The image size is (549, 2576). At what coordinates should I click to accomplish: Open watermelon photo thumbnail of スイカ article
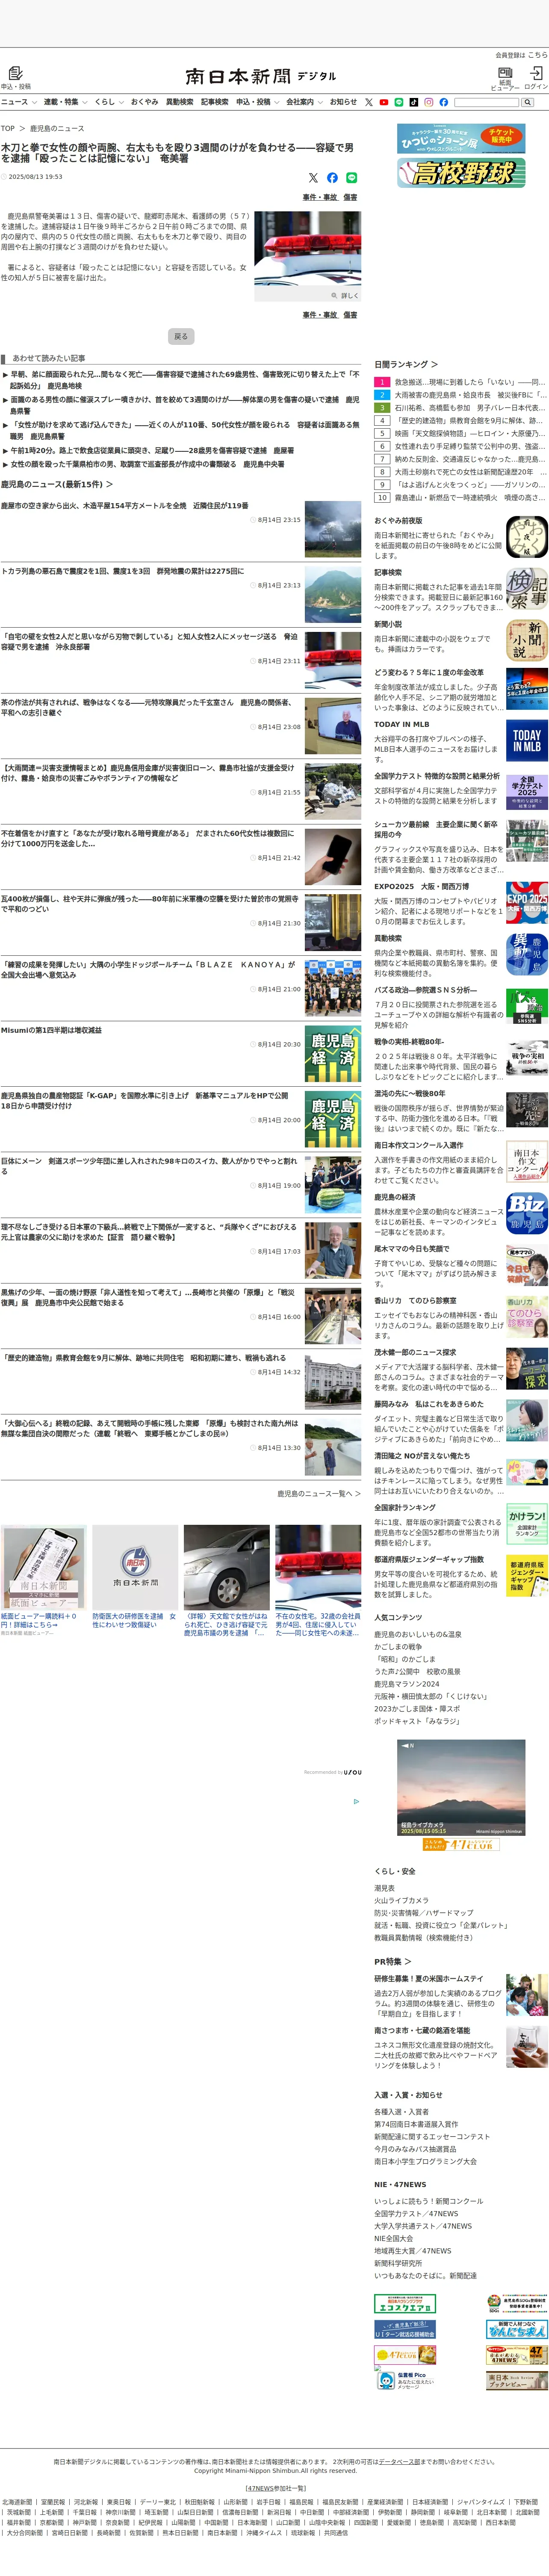[x=333, y=1186]
